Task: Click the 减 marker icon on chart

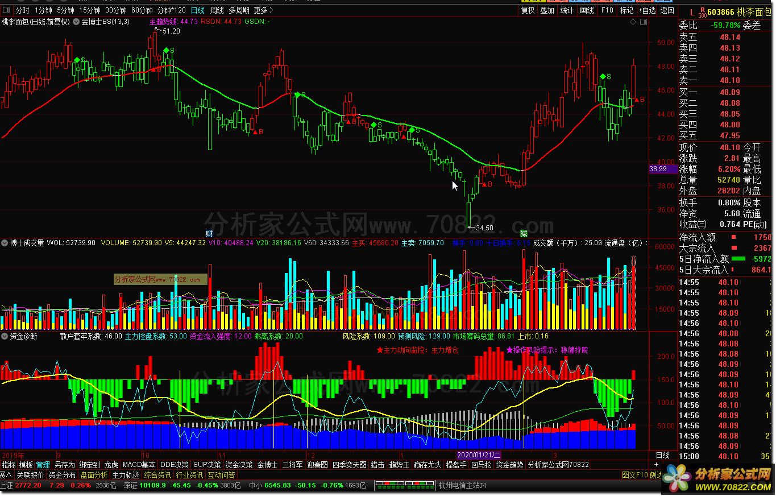Action: (523, 233)
